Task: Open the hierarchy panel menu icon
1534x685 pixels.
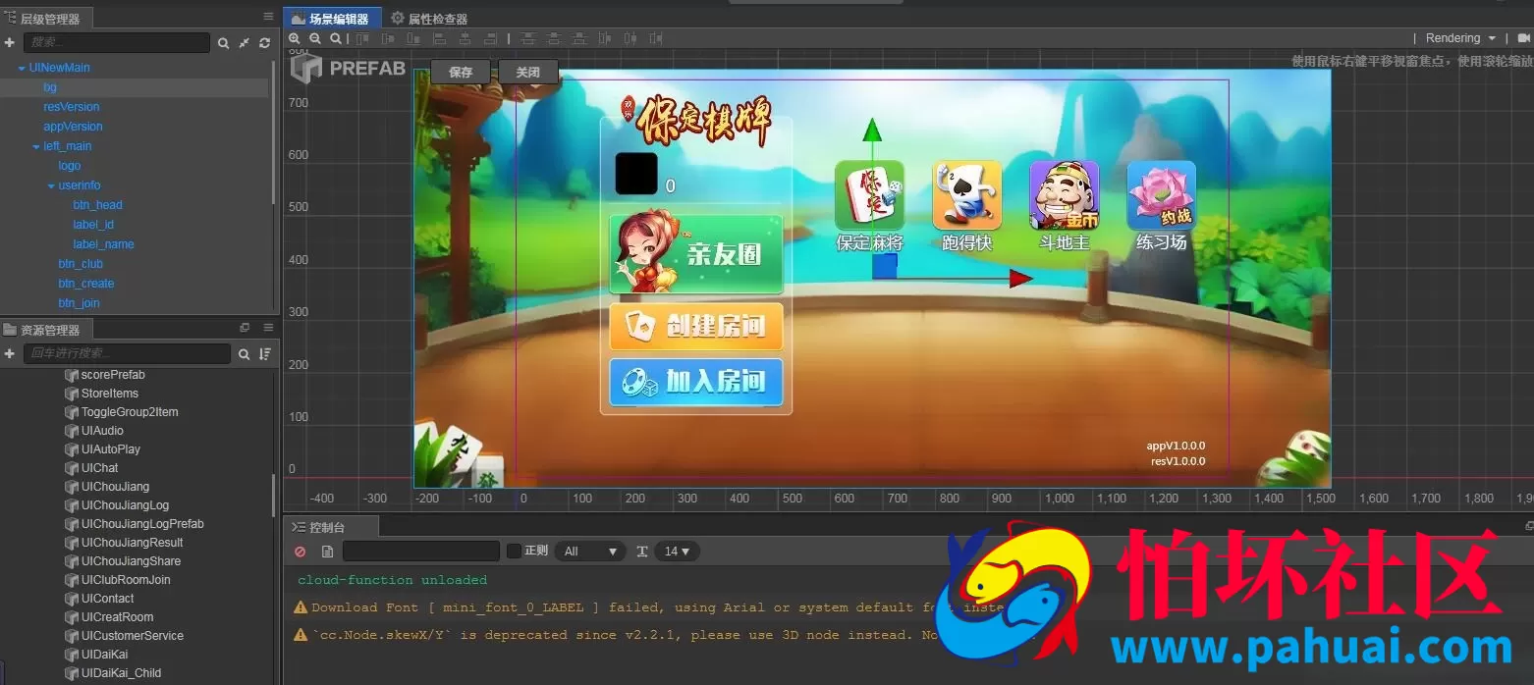Action: (268, 17)
